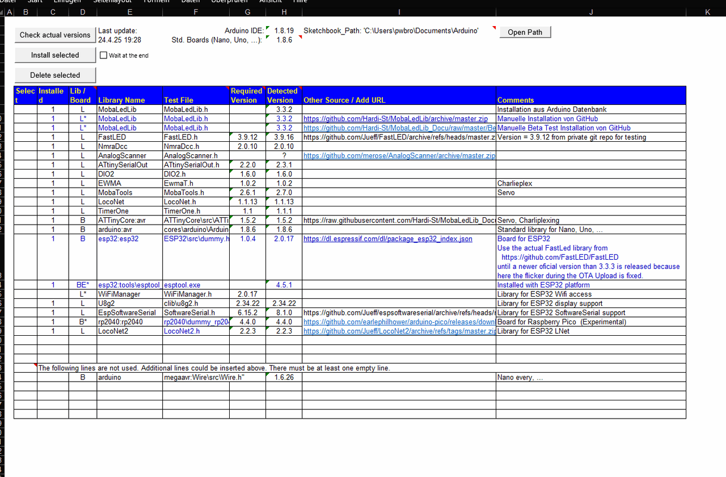Viewport: 726px width, 477px height.
Task: Open the earlephilhower arduino-pico releases link
Action: (x=399, y=322)
